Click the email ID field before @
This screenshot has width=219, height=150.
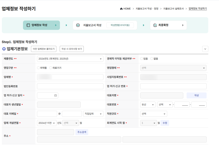[47, 114]
